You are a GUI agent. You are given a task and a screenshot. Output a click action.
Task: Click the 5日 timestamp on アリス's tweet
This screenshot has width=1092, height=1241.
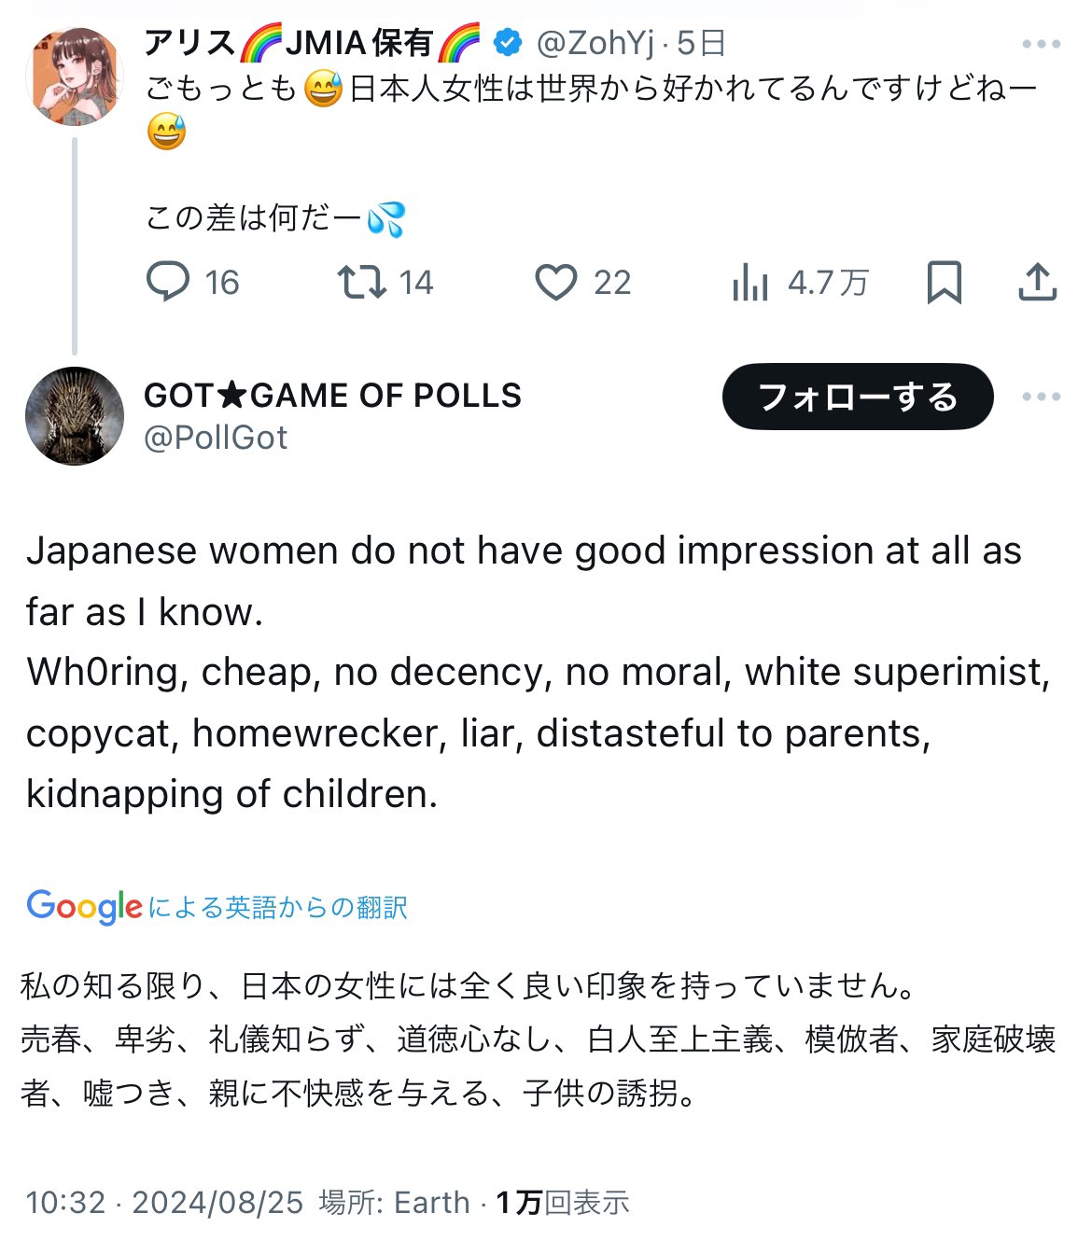point(702,43)
